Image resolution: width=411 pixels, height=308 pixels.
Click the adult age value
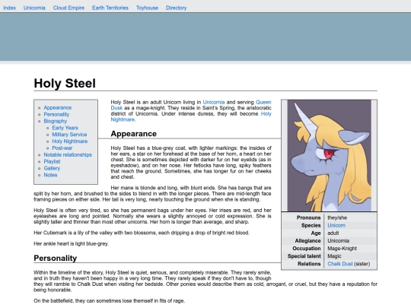[x=333, y=233]
